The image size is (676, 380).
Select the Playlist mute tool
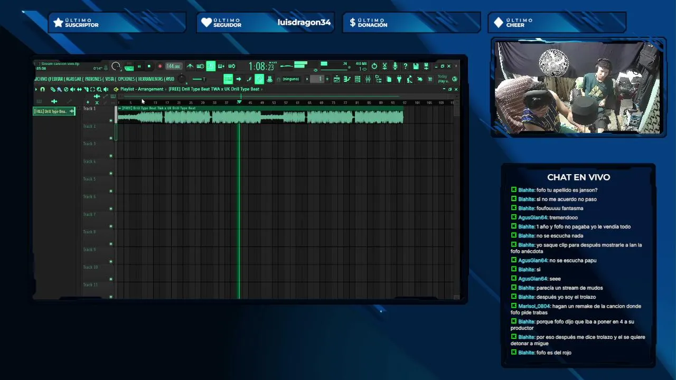coord(72,89)
